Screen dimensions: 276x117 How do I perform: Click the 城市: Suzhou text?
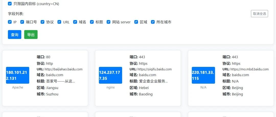pyautogui.click(x=48, y=94)
